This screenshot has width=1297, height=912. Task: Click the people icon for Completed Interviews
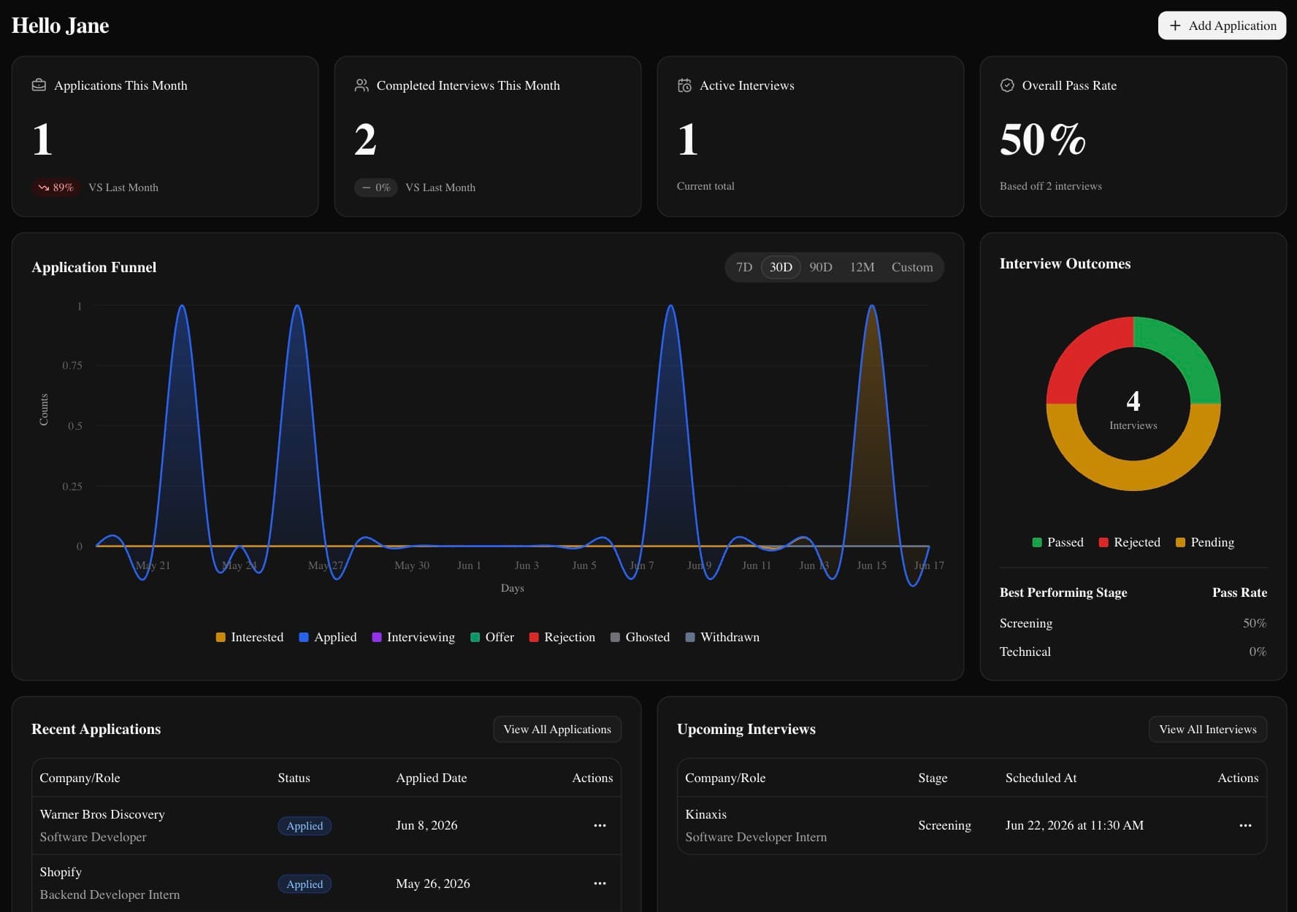[361, 85]
